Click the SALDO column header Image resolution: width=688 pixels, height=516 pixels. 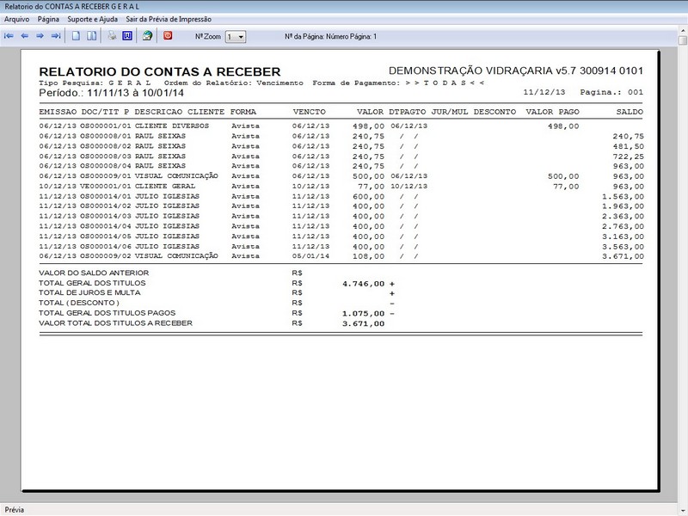[x=630, y=112]
